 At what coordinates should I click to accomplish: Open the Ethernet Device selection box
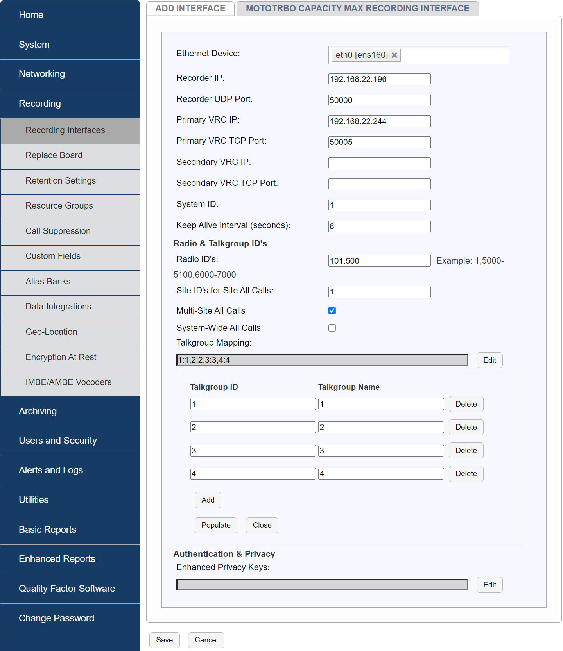point(418,55)
